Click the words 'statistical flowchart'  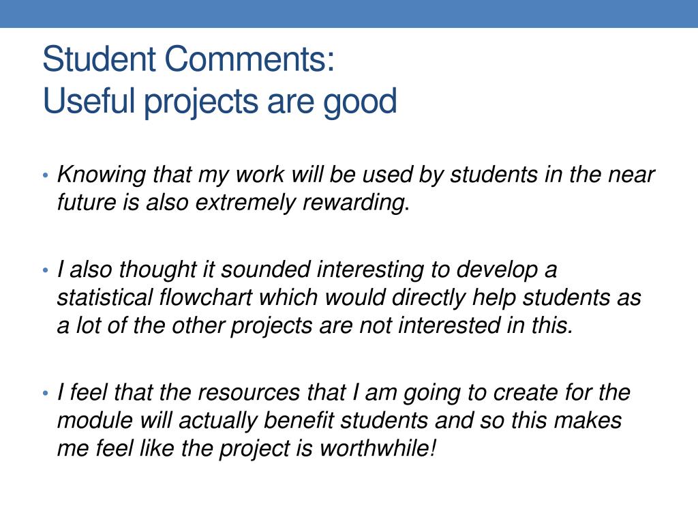tap(155, 297)
